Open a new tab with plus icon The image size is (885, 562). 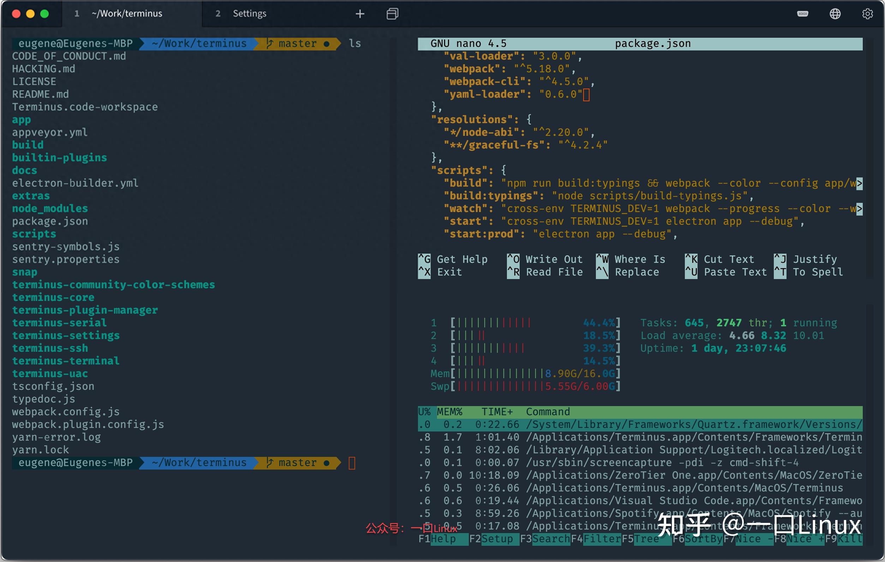coord(360,14)
